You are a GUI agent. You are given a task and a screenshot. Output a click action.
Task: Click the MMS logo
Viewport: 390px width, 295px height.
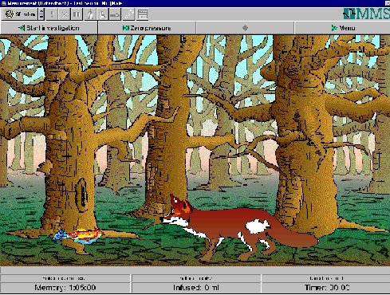pos(366,14)
